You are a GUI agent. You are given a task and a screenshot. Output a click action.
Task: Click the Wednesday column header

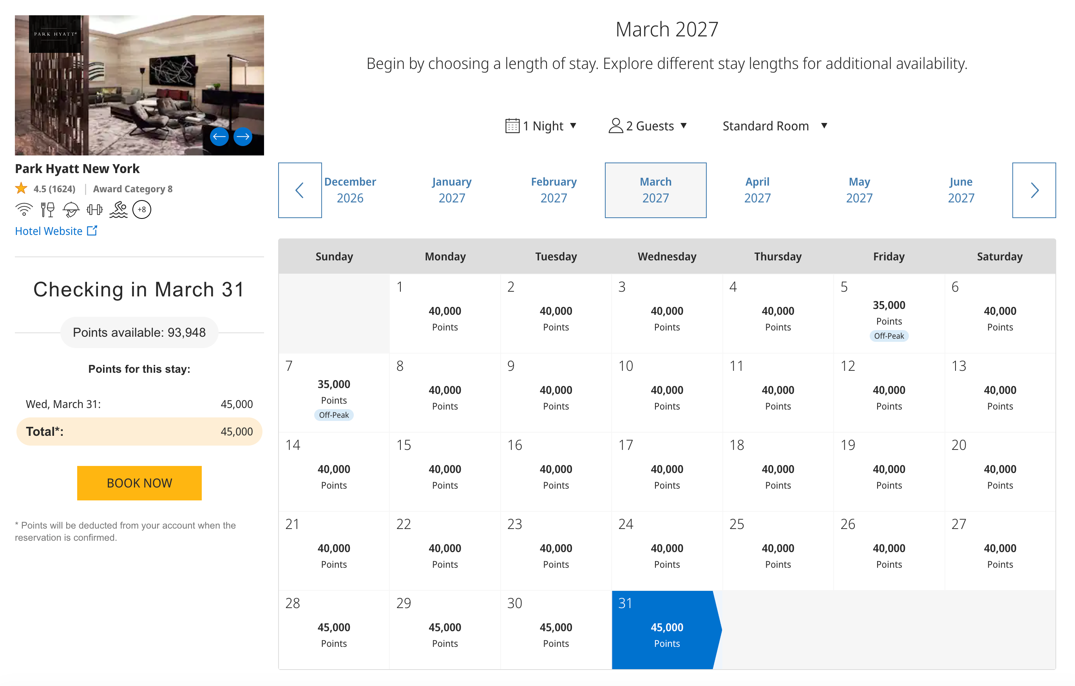667,256
